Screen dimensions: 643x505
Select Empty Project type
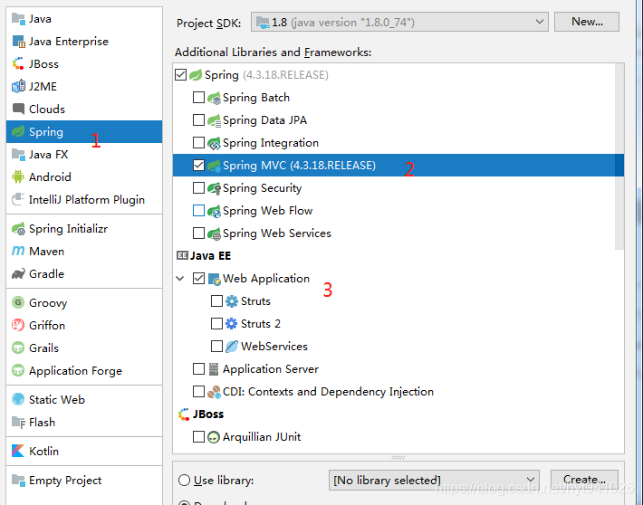[84, 480]
